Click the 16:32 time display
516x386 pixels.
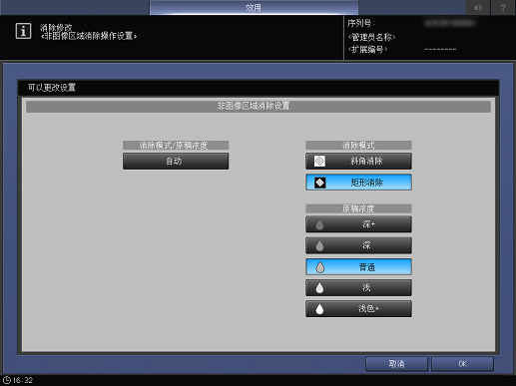[x=23, y=380]
